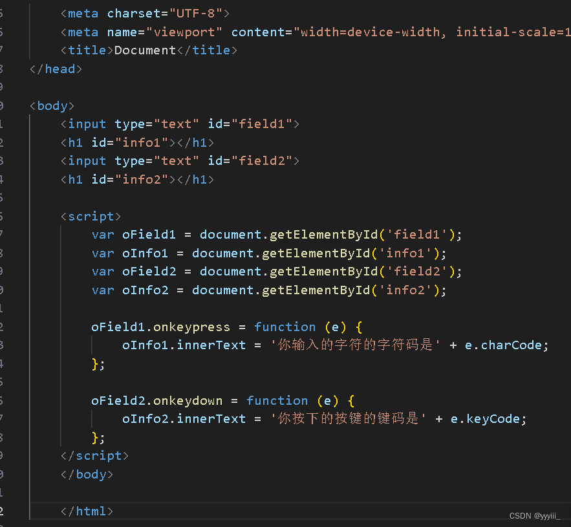The height and width of the screenshot is (527, 571).
Task: Select the word Document inside the title tag
Action: (x=145, y=50)
